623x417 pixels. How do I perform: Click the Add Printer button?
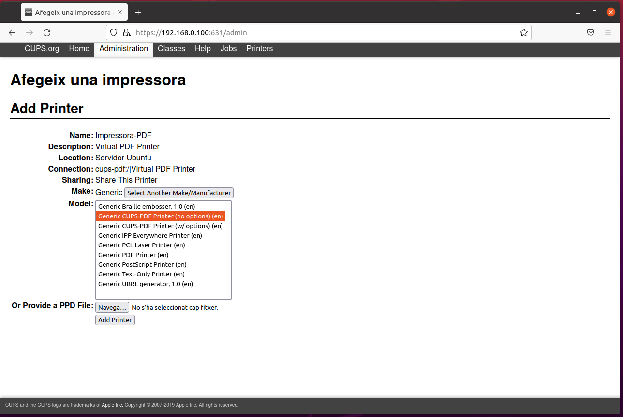click(x=115, y=320)
